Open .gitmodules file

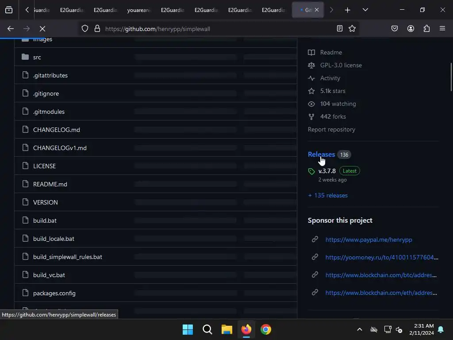coord(49,112)
